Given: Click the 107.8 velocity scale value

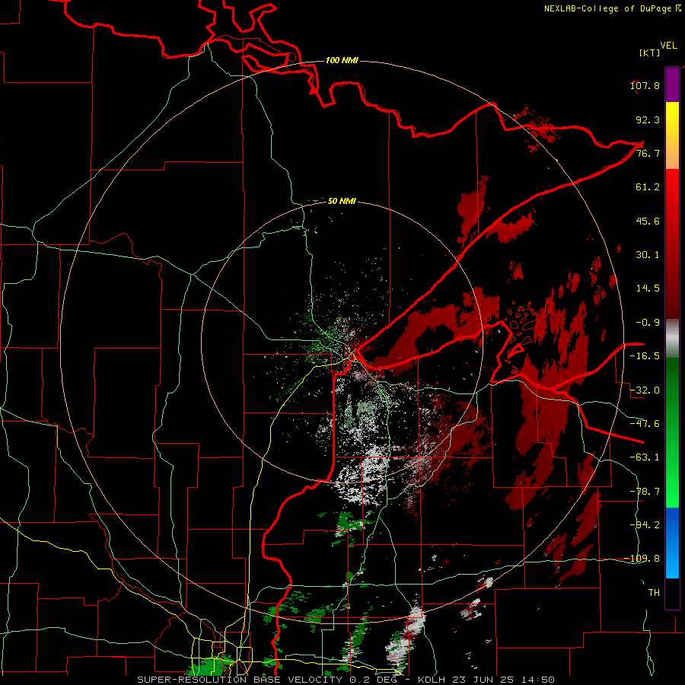Looking at the screenshot, I should (645, 85).
